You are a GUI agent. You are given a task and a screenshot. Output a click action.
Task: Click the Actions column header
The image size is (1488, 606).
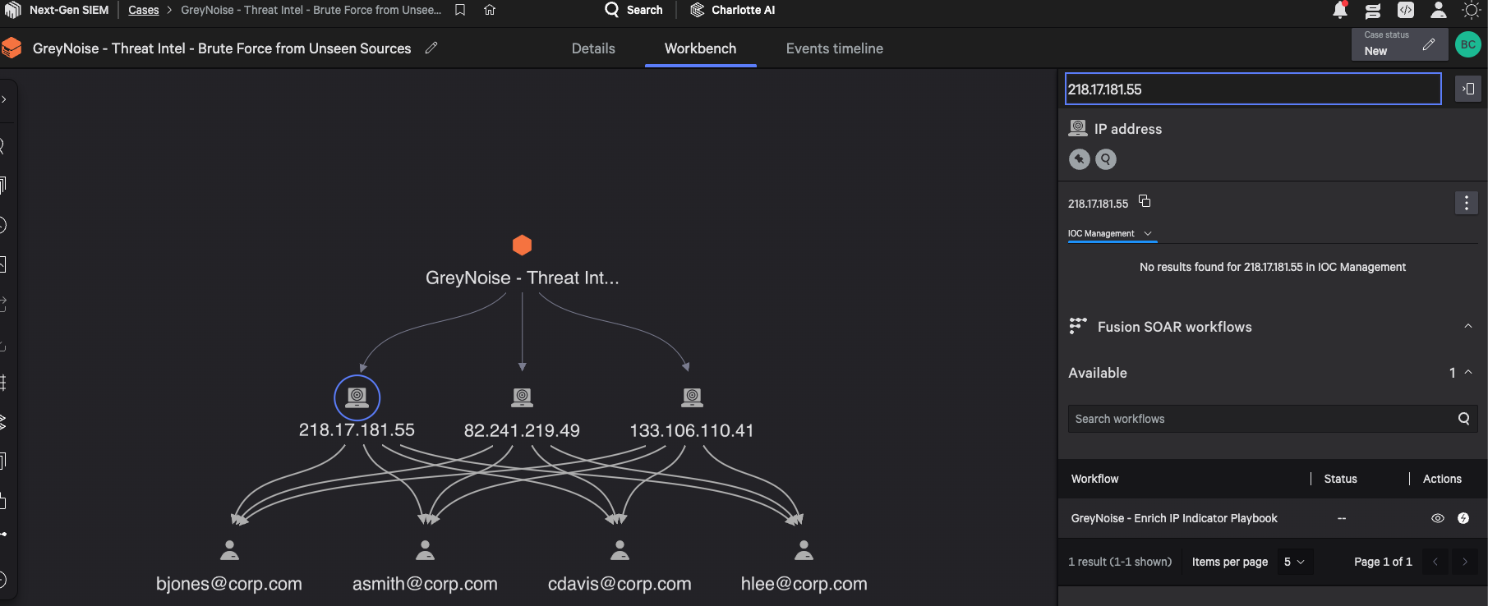(1442, 479)
